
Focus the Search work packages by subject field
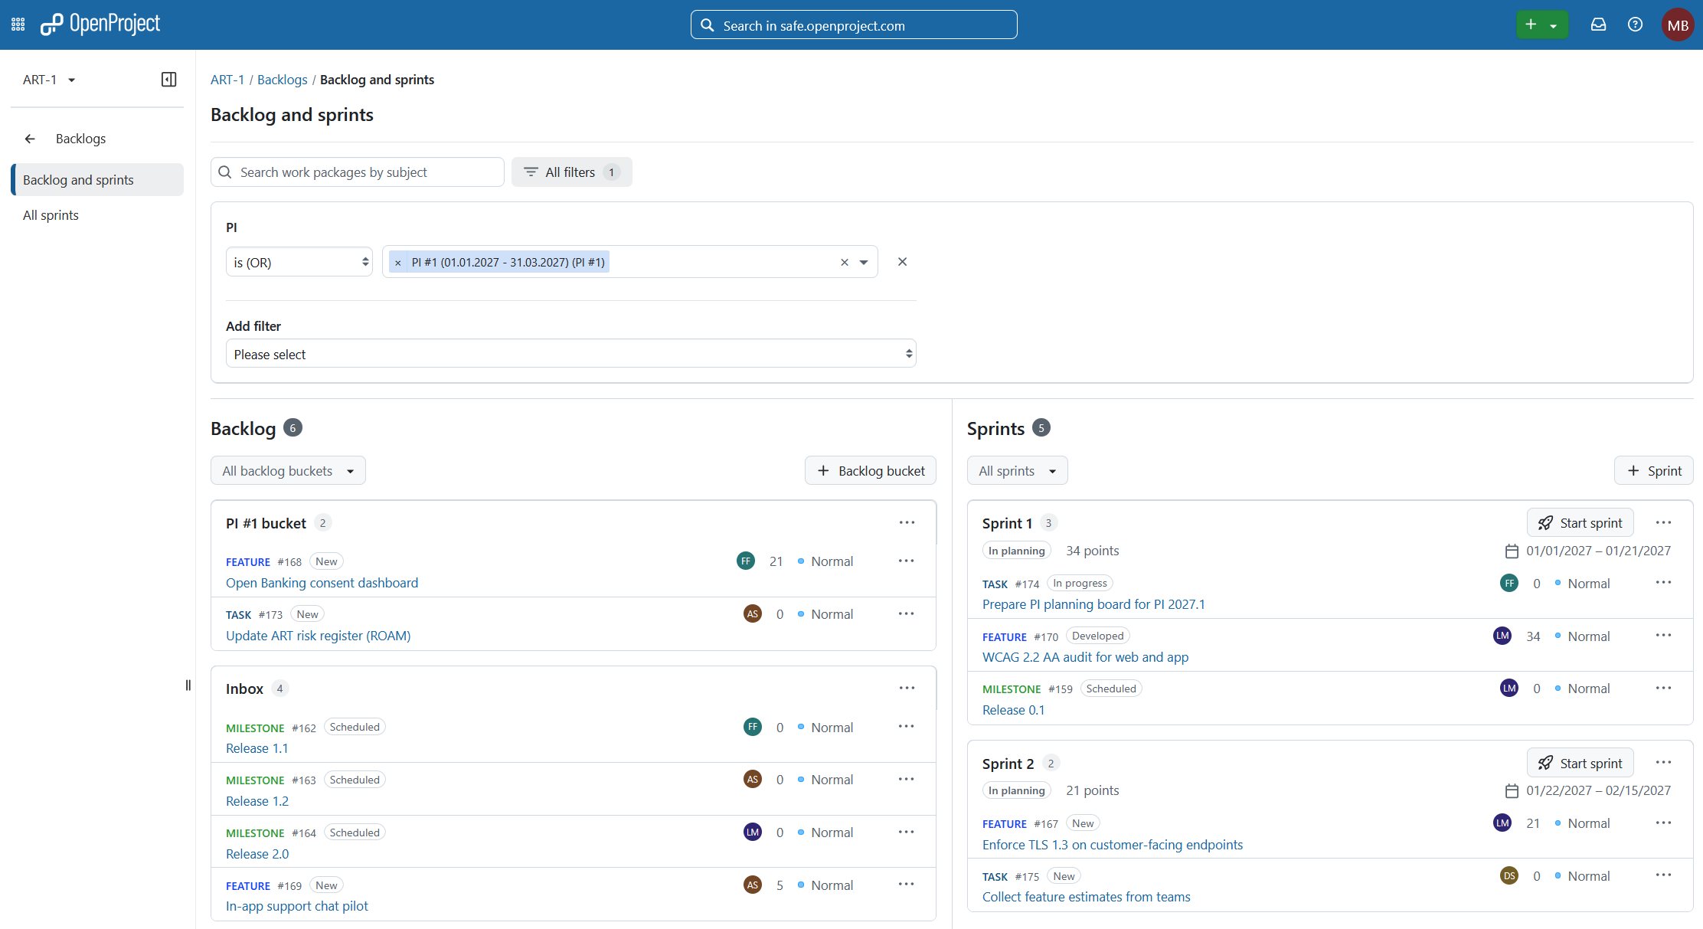357,172
